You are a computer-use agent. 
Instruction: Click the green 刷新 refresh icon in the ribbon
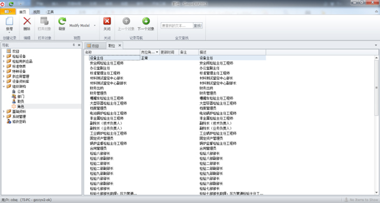[62, 21]
